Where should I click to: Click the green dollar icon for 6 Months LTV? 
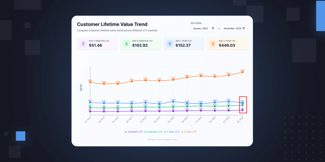click(127, 44)
